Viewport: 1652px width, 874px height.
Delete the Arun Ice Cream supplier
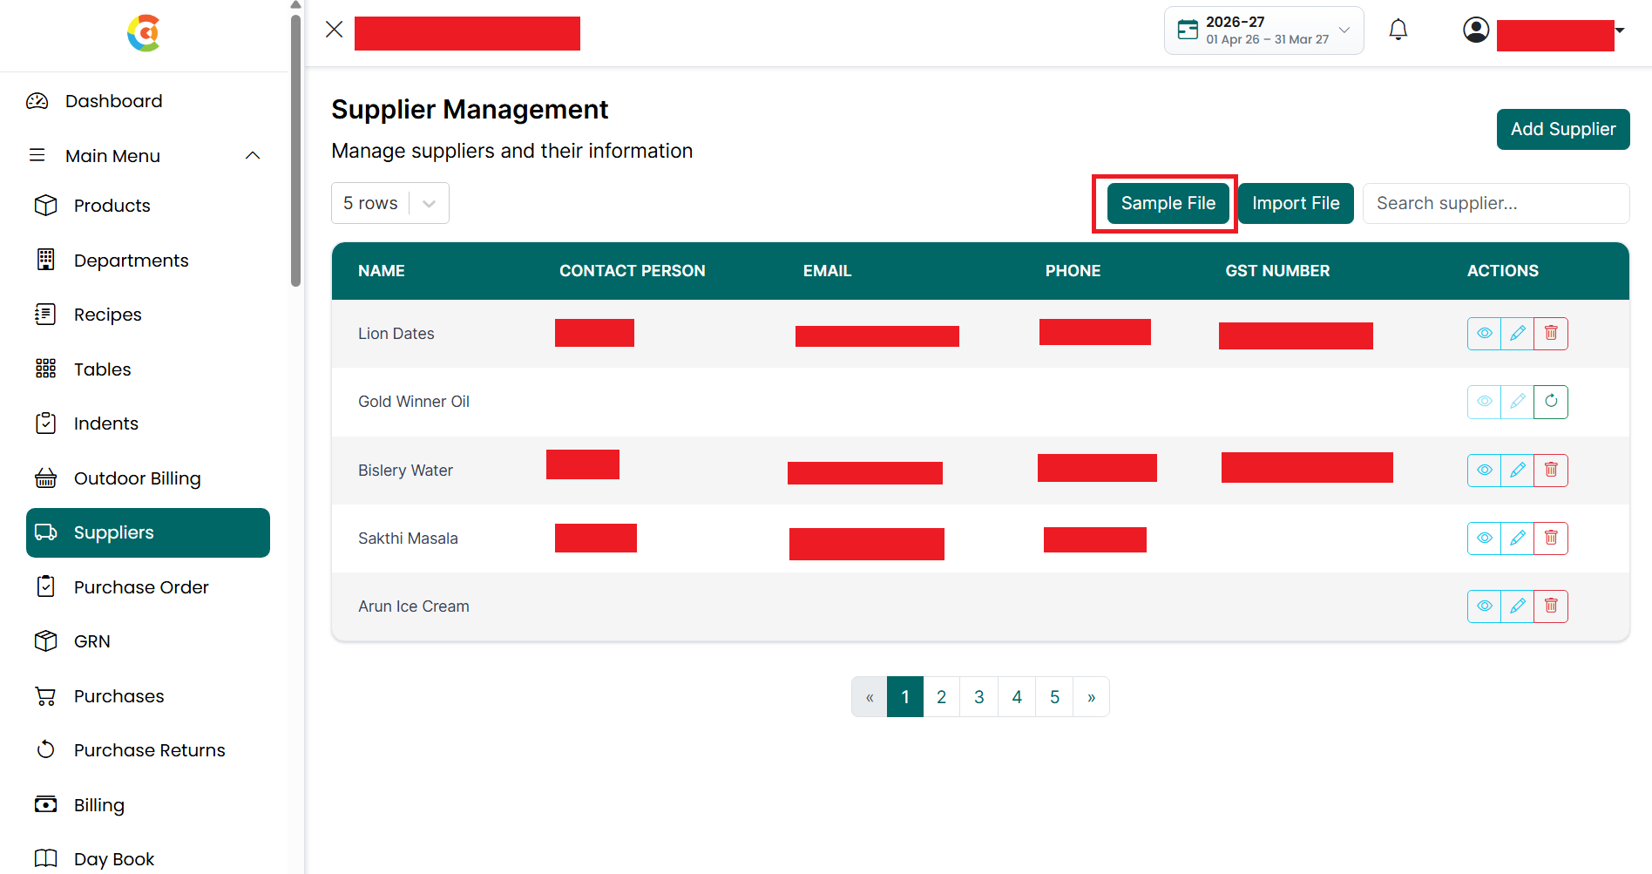click(1551, 606)
